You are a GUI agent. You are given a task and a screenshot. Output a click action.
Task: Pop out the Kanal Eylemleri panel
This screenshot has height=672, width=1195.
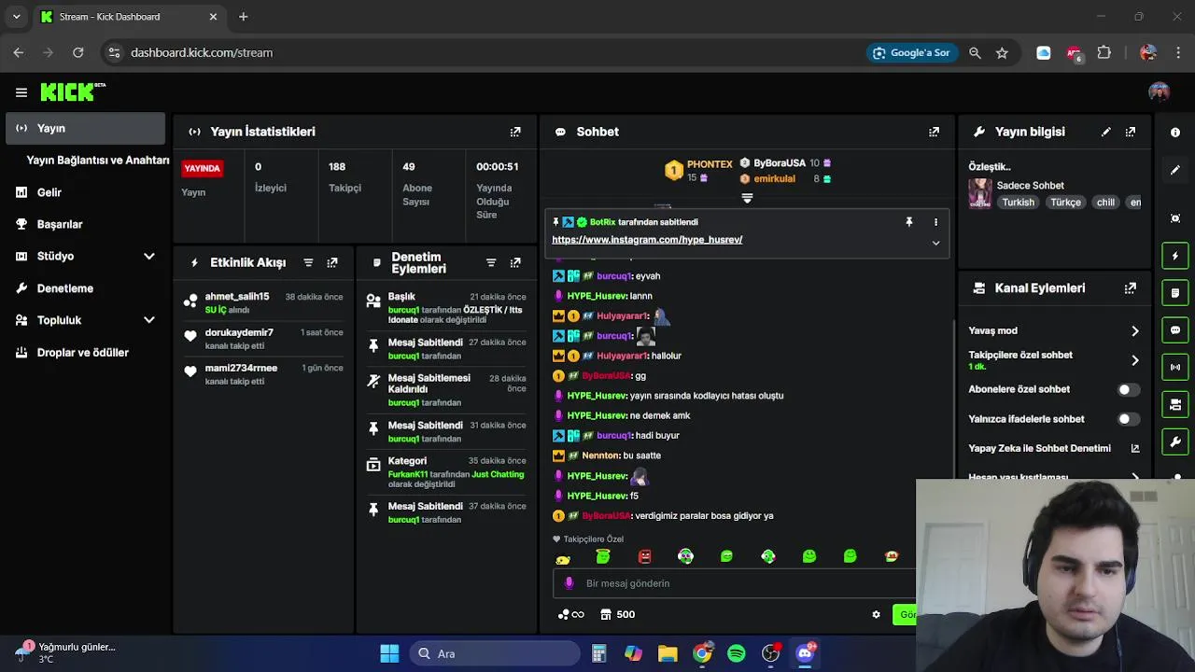(1131, 288)
